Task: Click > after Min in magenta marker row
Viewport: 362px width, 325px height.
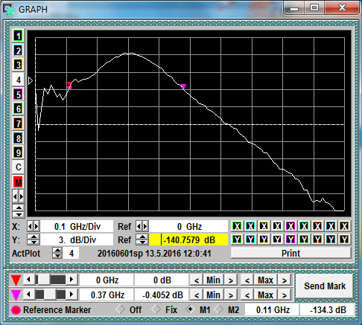Action: pyautogui.click(x=231, y=295)
